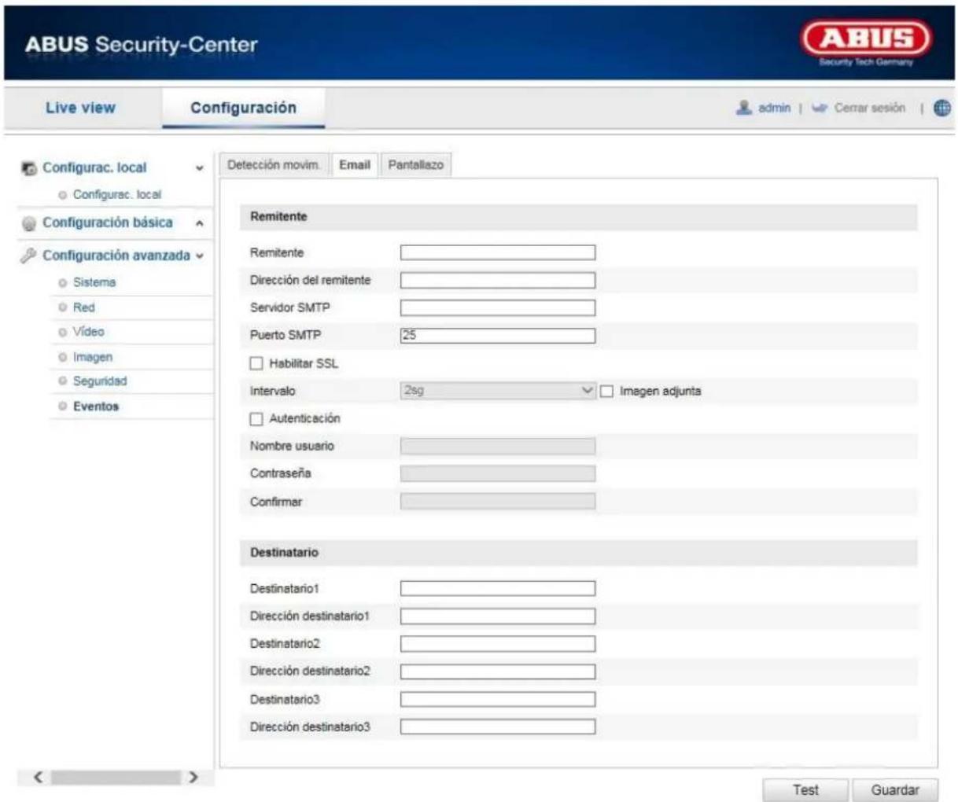Image resolution: width=958 pixels, height=802 pixels.
Task: Click the Puerto SMTP field
Action: 498,336
